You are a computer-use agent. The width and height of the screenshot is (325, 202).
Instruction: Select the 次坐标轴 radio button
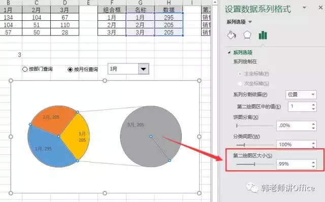pos(240,84)
